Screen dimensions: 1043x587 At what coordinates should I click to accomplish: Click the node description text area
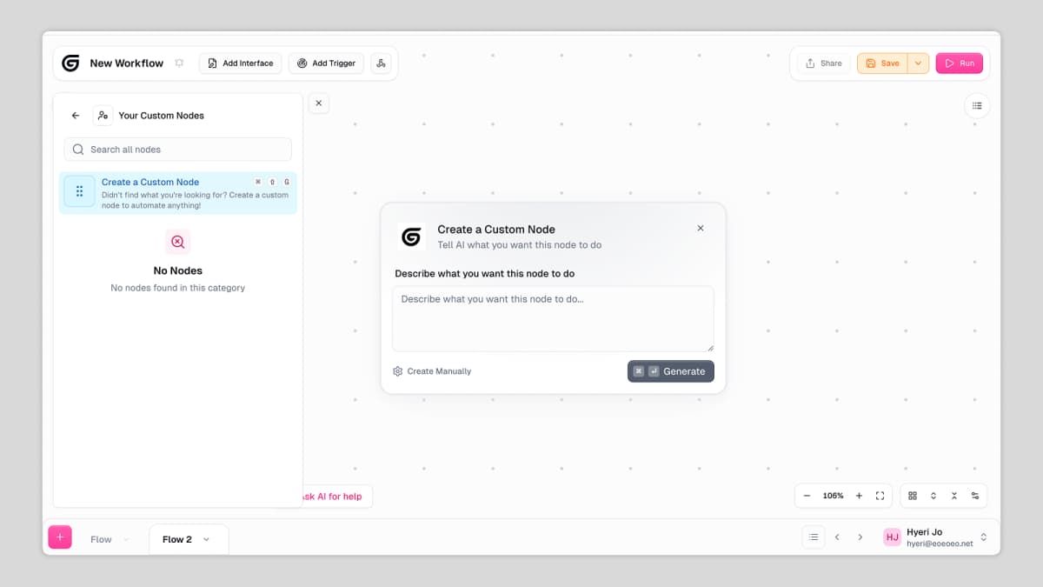[x=553, y=319]
